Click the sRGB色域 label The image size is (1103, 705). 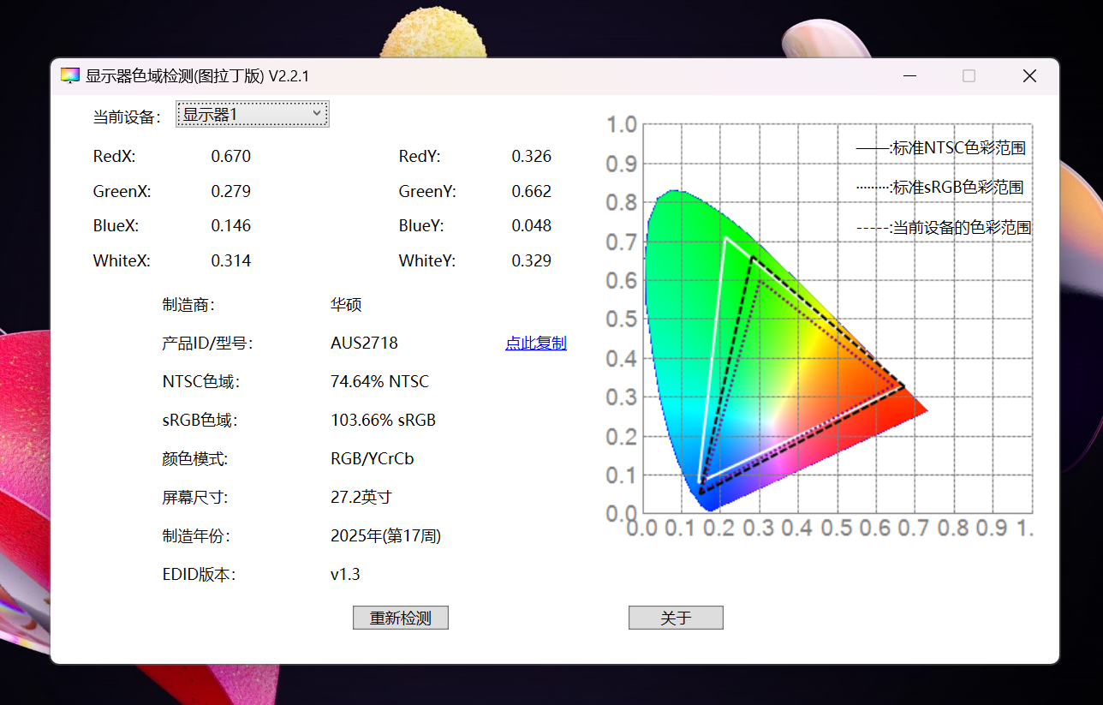199,421
